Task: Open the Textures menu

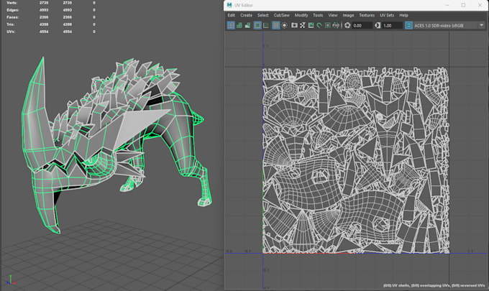Action: coord(367,15)
